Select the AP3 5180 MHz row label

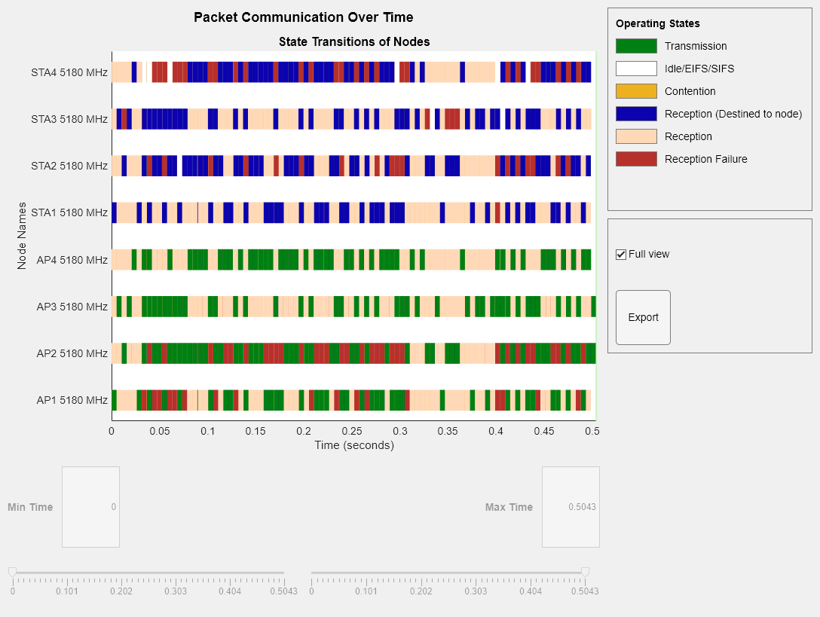[72, 307]
